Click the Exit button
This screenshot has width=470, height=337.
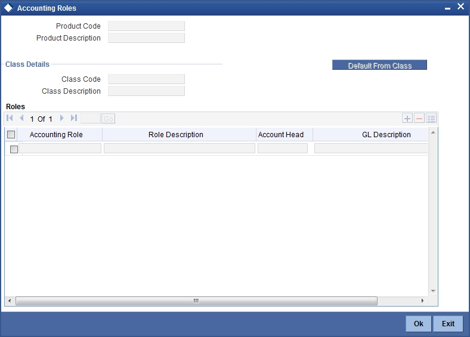click(448, 323)
